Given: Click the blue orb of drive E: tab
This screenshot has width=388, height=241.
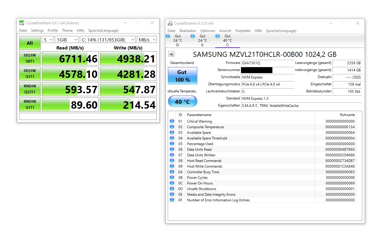Looking at the screenshot, I should point(193,36).
